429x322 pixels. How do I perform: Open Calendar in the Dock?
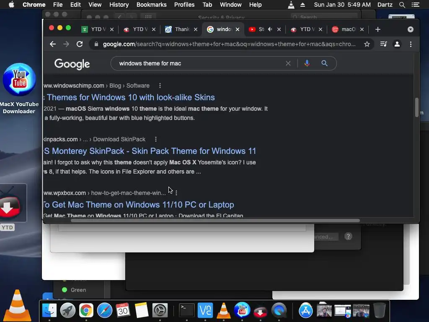pos(123,310)
